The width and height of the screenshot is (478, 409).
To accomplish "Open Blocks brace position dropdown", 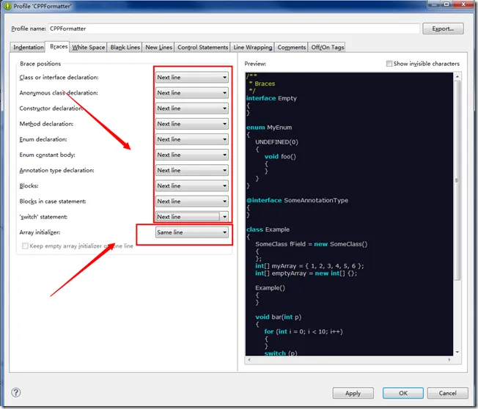I will (x=192, y=186).
